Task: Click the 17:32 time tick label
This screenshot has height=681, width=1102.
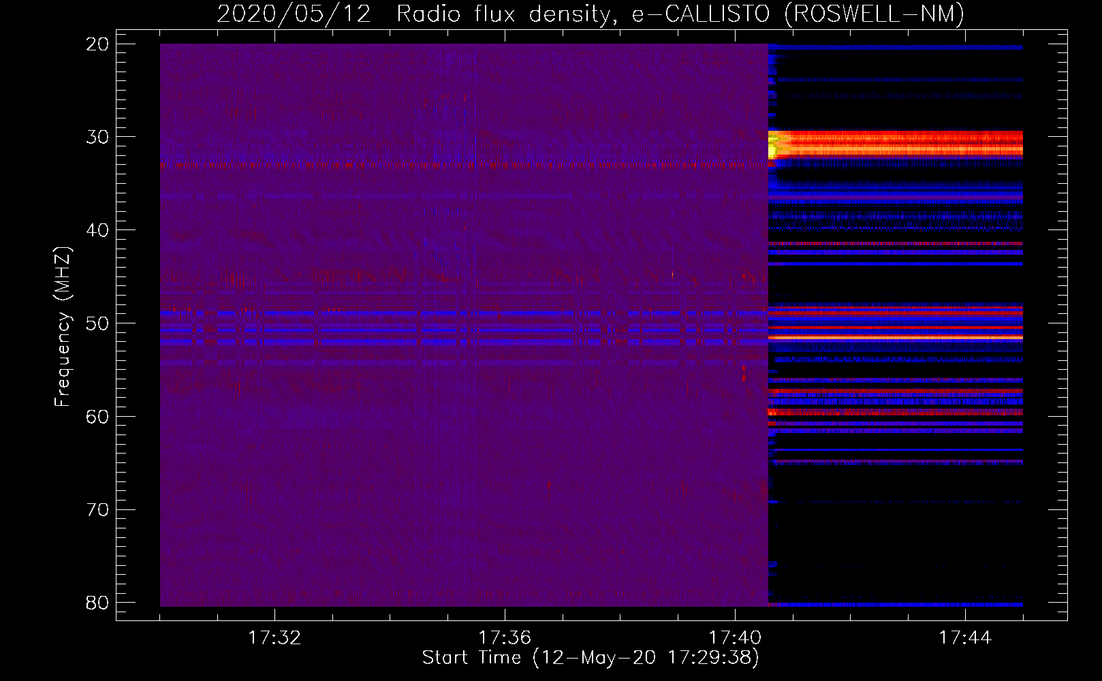Action: click(274, 638)
